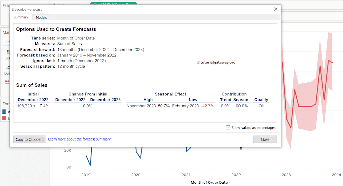Open the line mark type dropdown

point(7,42)
